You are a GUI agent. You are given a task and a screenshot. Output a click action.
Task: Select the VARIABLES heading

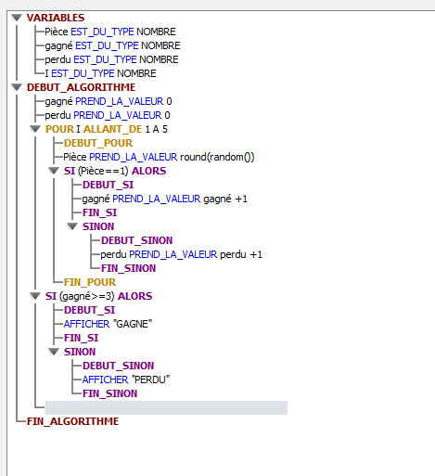pyautogui.click(x=56, y=18)
